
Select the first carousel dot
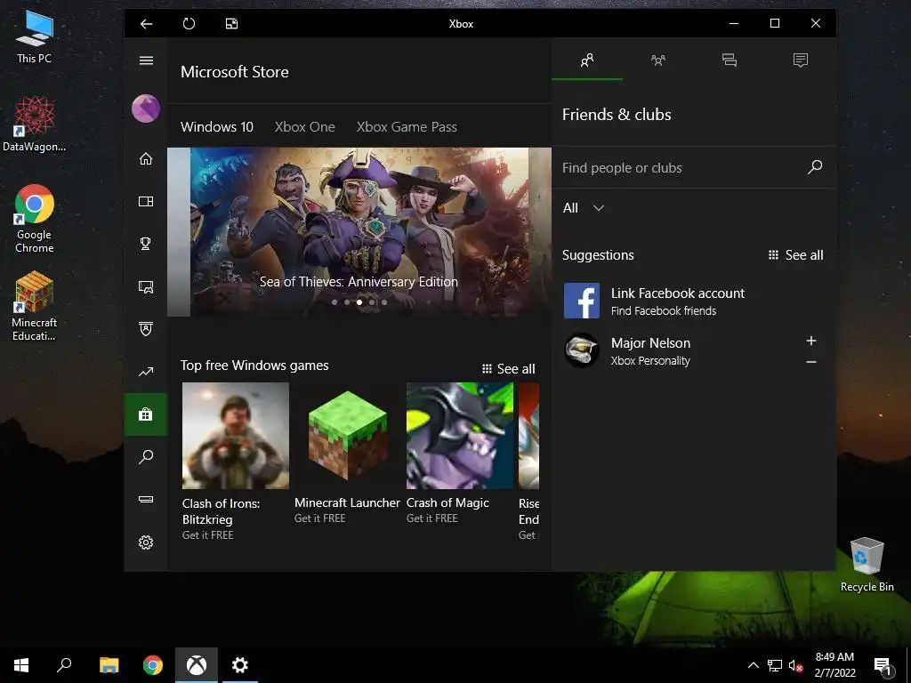[335, 302]
